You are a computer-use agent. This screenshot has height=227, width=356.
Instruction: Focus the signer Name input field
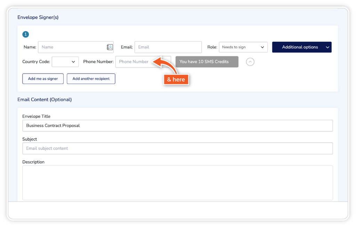pyautogui.click(x=71, y=47)
